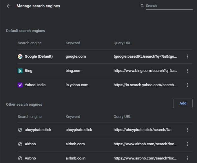Viewport: 197px width, 163px height.
Task: Click the magnifying glass search icon
Action: click(x=142, y=6)
